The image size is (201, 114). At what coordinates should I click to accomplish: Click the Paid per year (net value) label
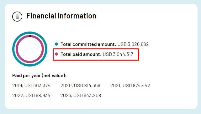coord(40,76)
